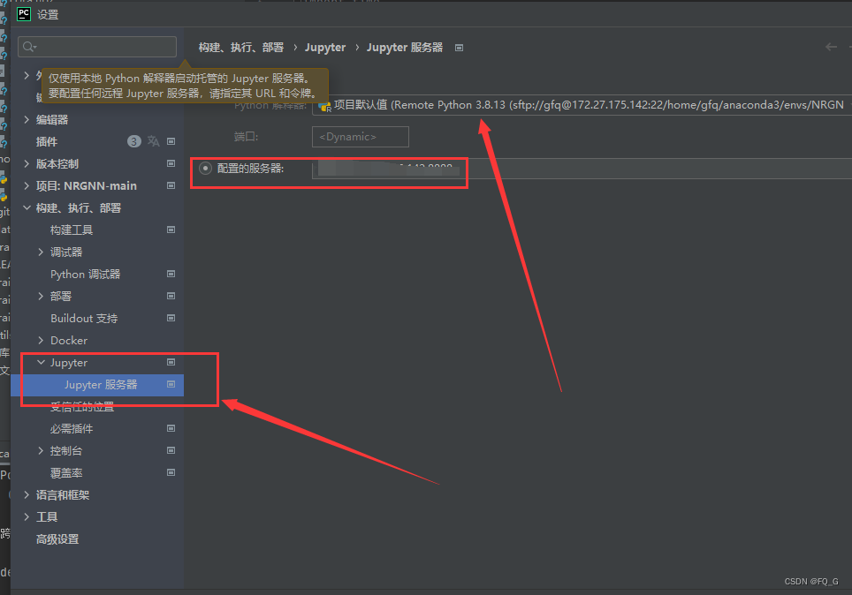Expand the 编辑器 settings section
This screenshot has height=595, width=852.
(x=27, y=119)
